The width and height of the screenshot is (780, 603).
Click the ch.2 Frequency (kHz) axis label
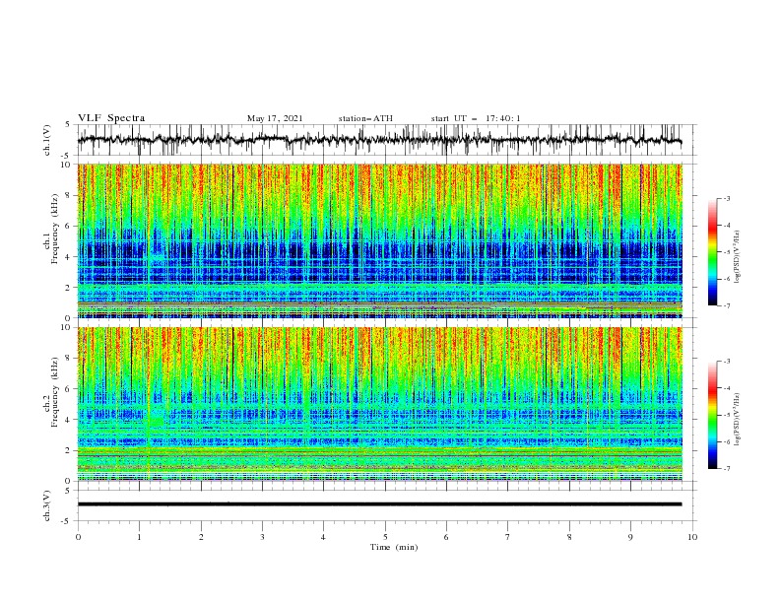coord(51,392)
